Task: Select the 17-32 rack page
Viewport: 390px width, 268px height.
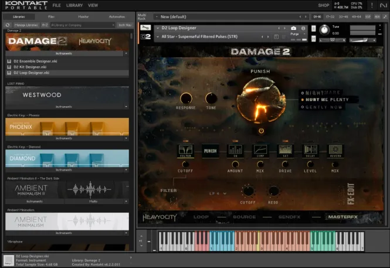Action: pyautogui.click(x=330, y=16)
